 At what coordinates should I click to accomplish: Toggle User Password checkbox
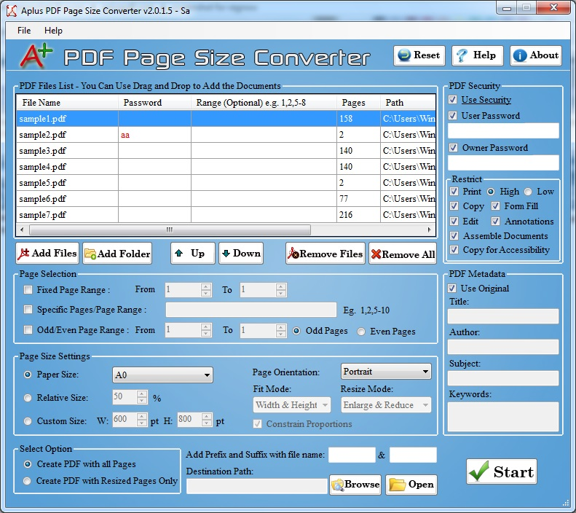[x=453, y=115]
